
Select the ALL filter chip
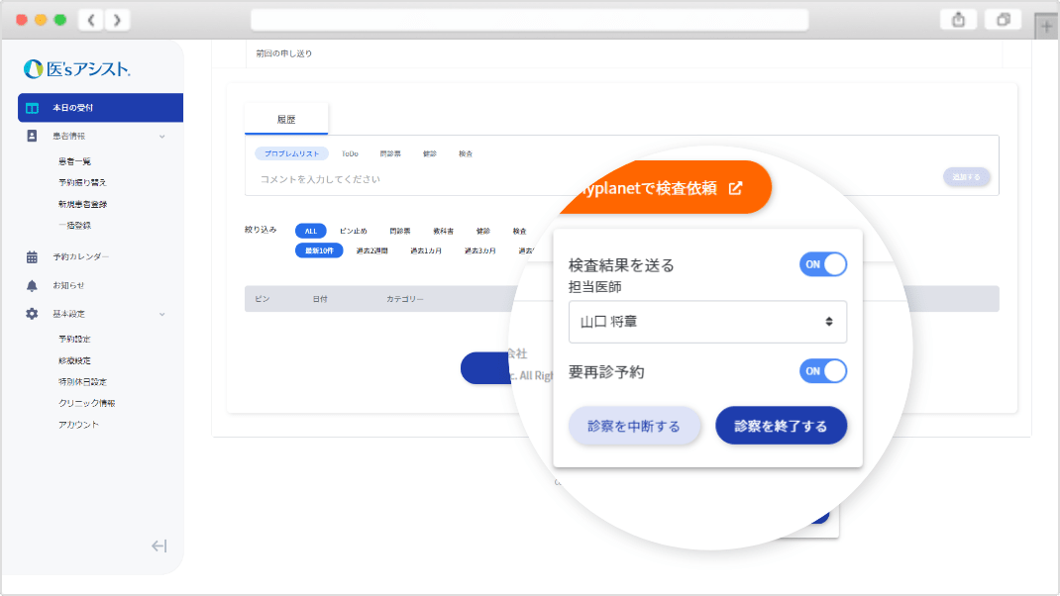tap(310, 231)
